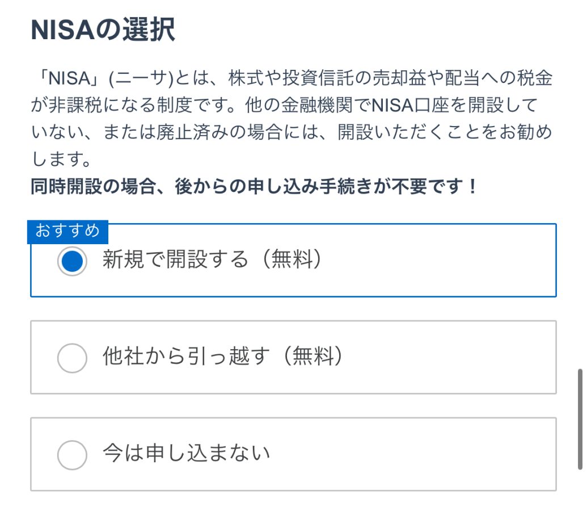Click the NISAの選択 heading
Image resolution: width=587 pixels, height=511 pixels.
103,31
